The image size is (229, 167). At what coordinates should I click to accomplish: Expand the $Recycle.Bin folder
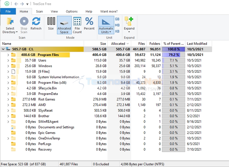[8, 88]
